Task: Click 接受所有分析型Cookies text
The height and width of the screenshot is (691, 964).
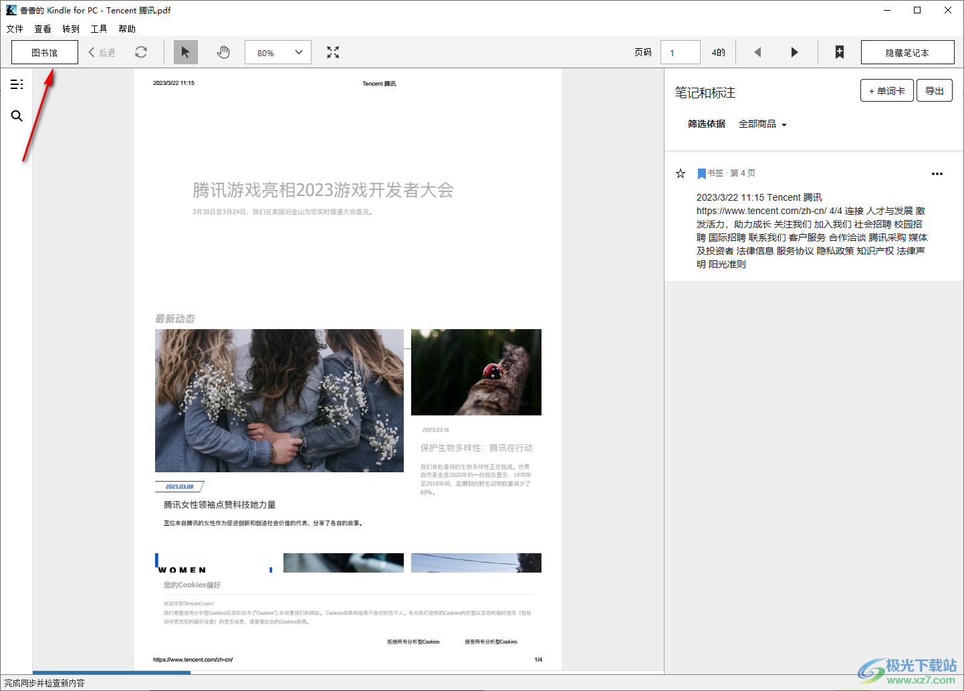Action: 491,641
